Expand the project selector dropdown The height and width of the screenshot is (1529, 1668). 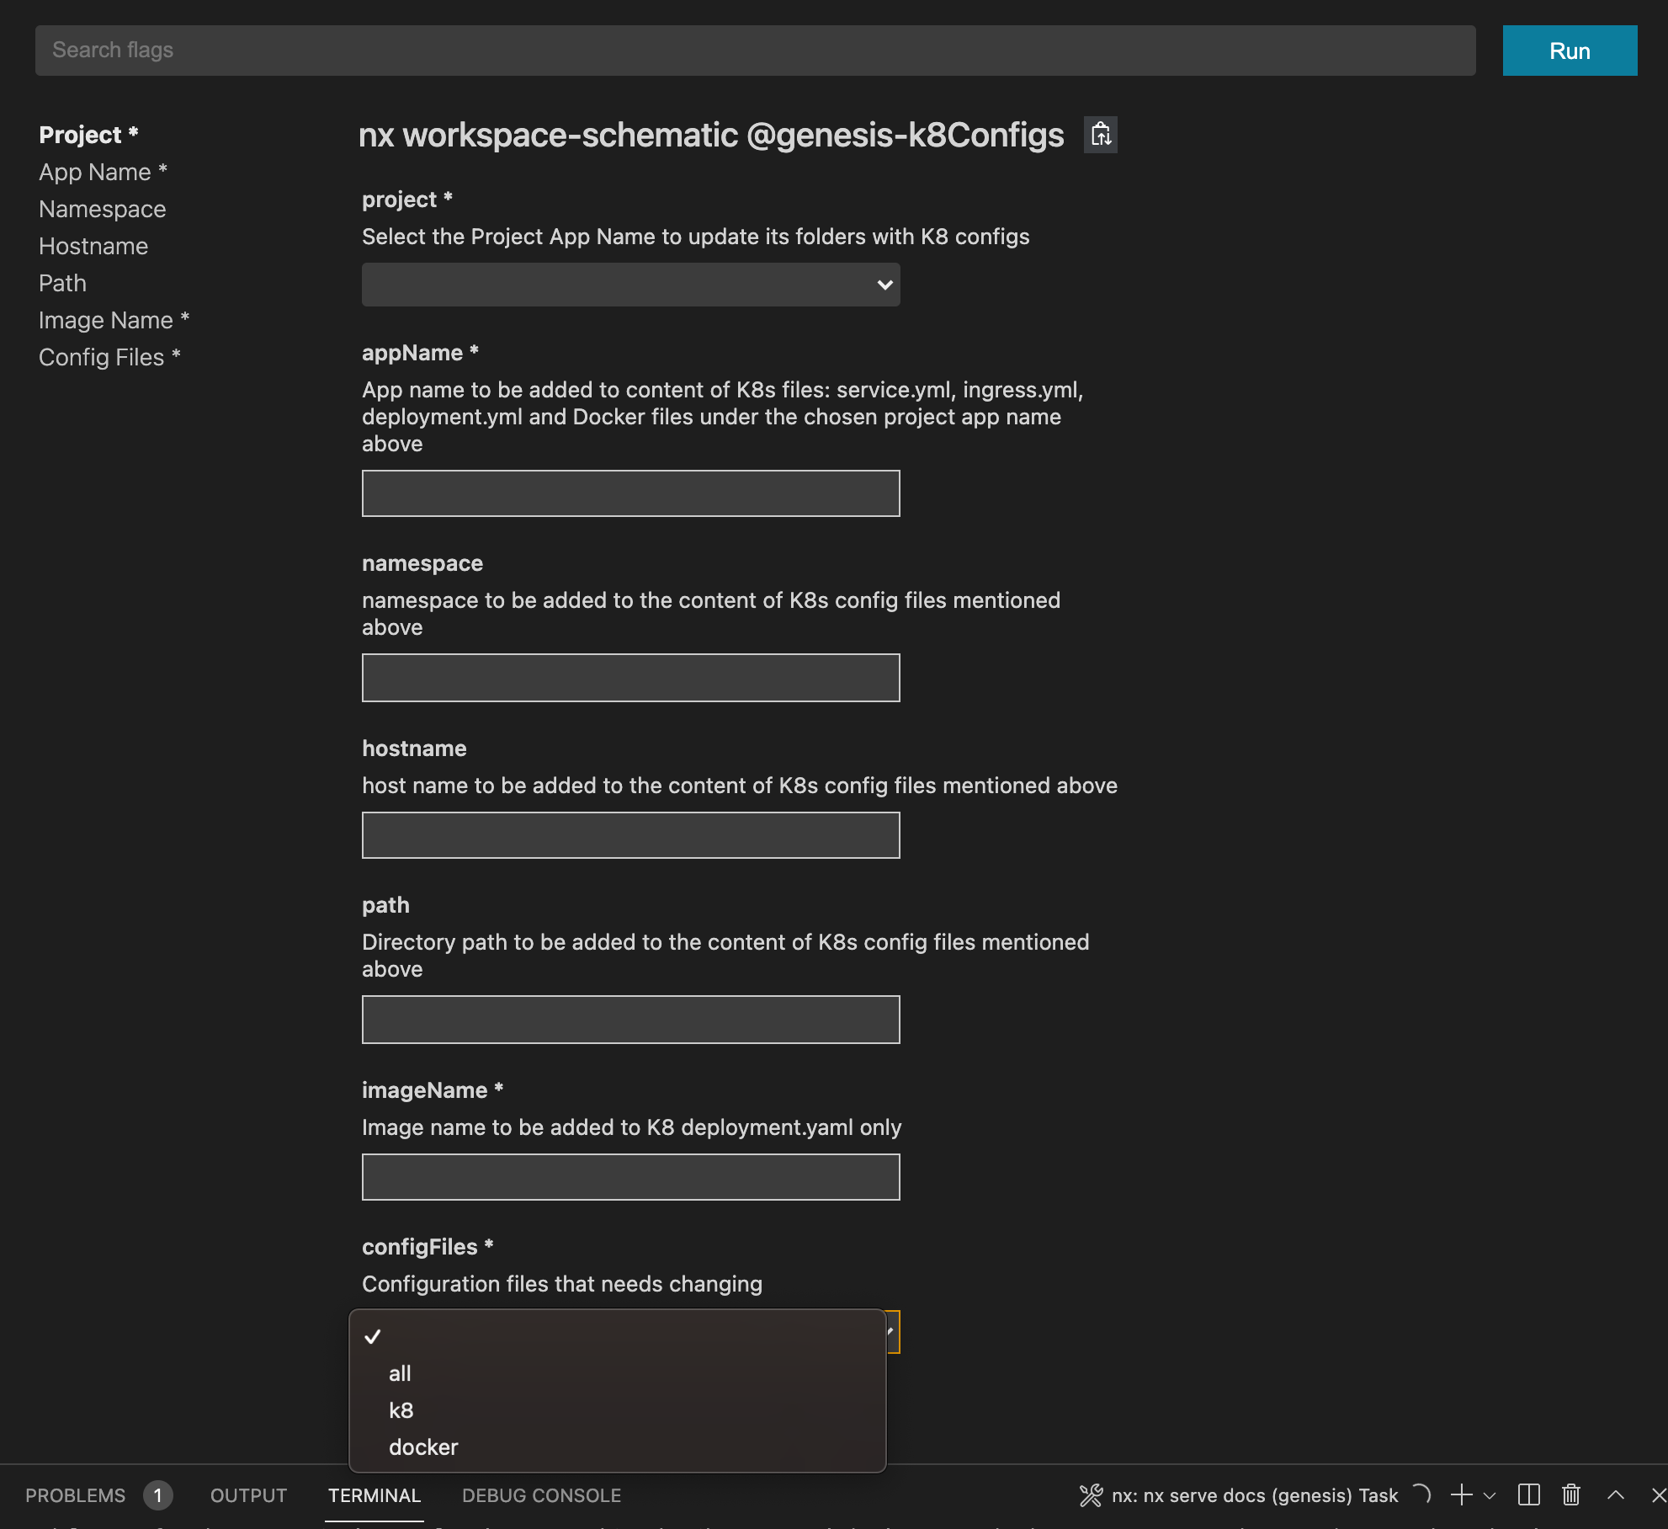click(630, 284)
